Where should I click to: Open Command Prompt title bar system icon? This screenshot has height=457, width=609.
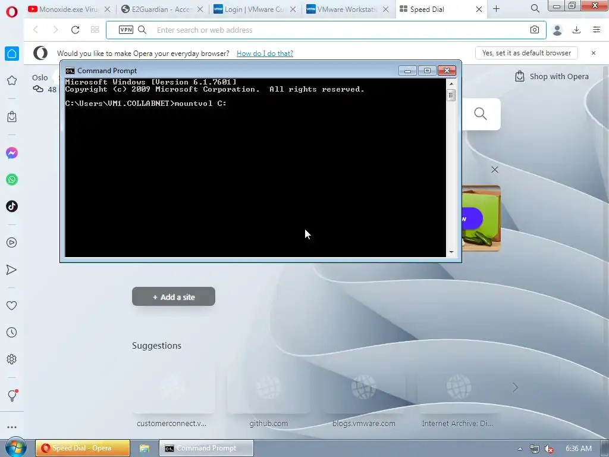click(x=70, y=70)
